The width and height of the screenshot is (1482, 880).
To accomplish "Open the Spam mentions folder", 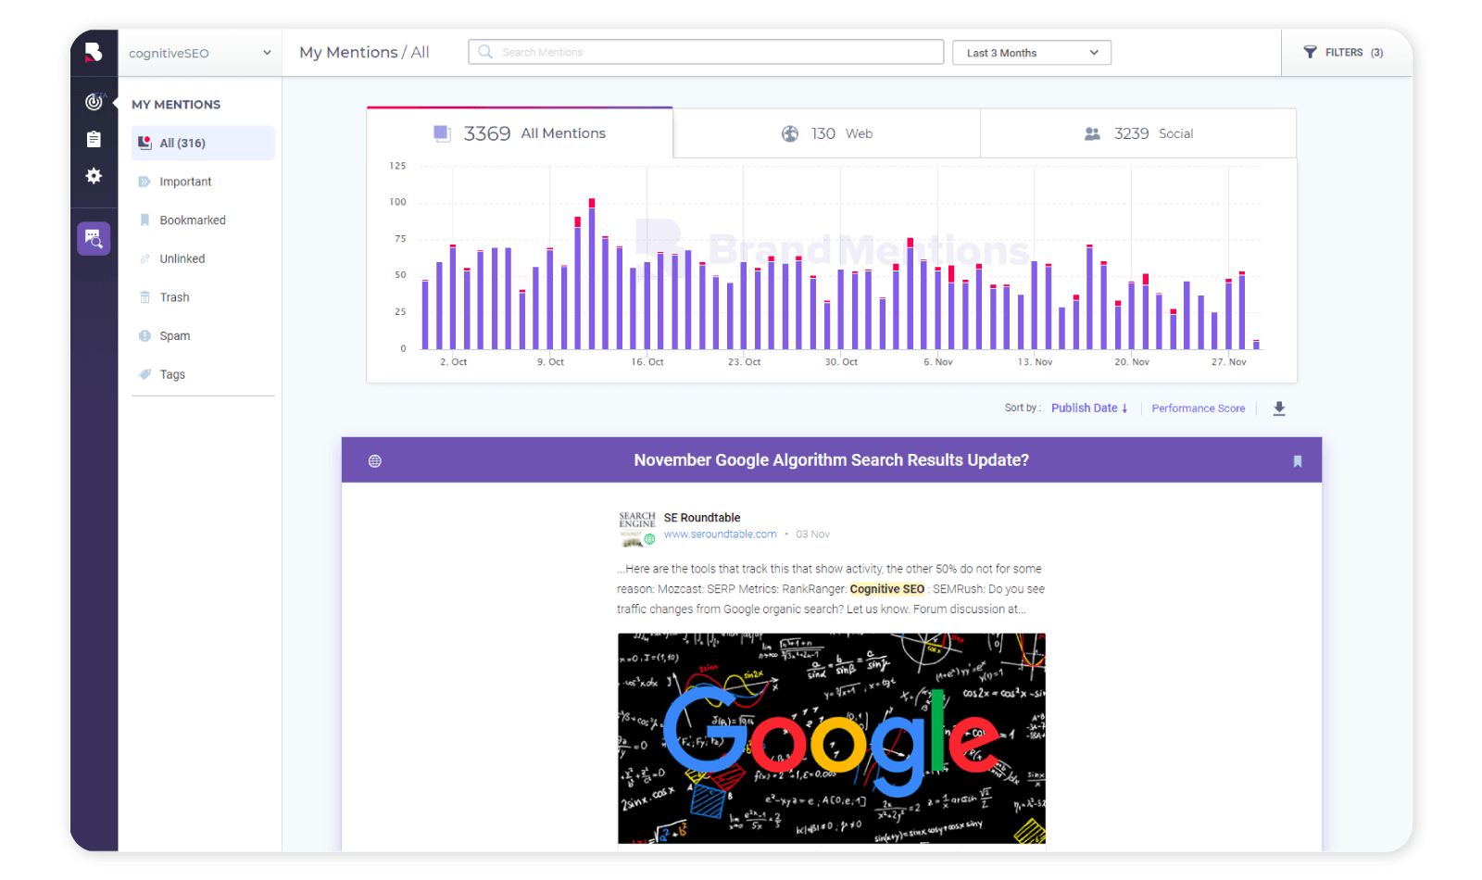I will [x=174, y=335].
